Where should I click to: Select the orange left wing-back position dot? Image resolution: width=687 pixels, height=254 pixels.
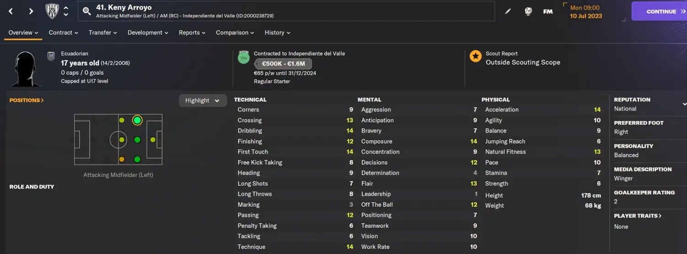[122, 160]
